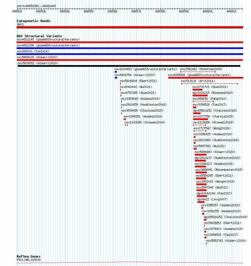Click the chr4:48651981..48661449 region label
Screen dimensions: 251x266
pos(36,6)
